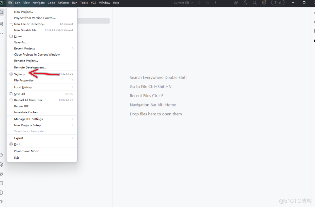Open Settings from the File menu
This screenshot has height=207, width=315.
coord(42,74)
